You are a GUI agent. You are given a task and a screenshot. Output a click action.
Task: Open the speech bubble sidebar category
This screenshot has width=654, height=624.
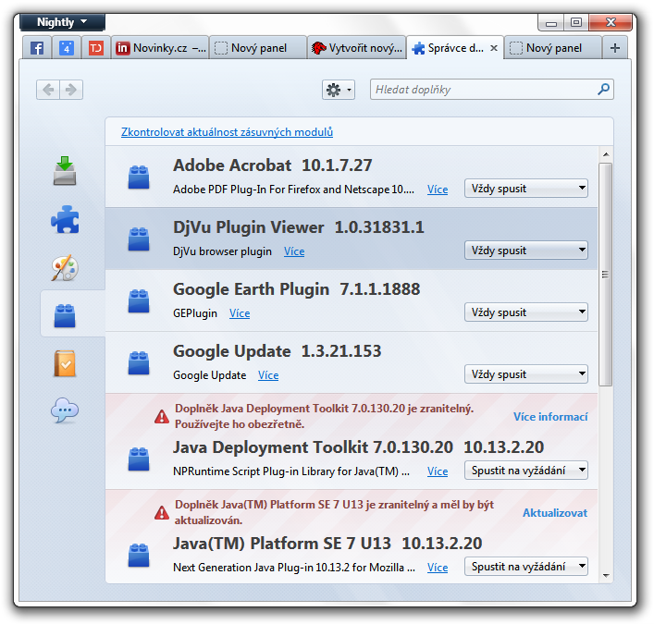pos(65,410)
